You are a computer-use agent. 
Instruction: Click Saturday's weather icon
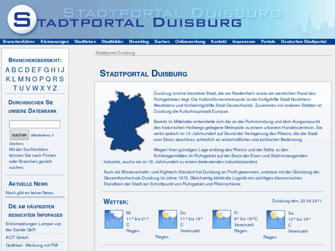276,220
